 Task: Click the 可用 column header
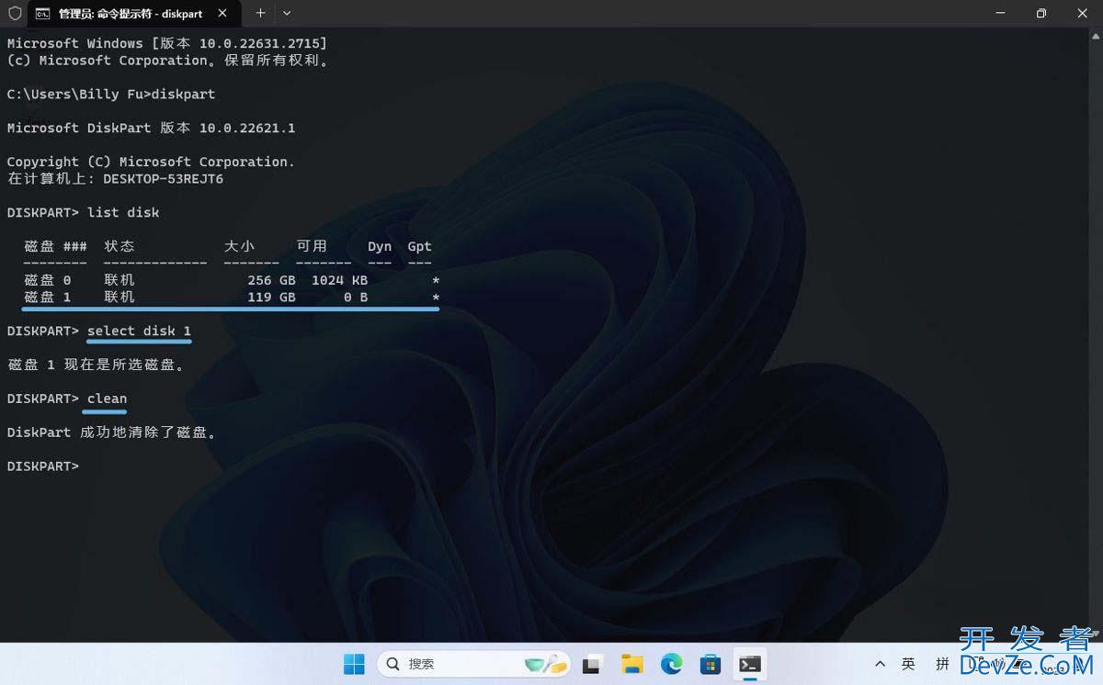(x=312, y=246)
